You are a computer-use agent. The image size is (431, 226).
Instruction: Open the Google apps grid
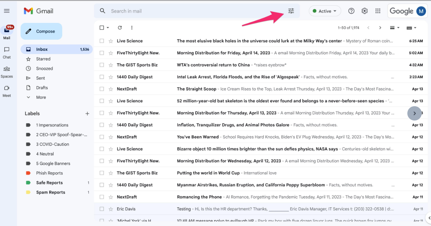[378, 11]
